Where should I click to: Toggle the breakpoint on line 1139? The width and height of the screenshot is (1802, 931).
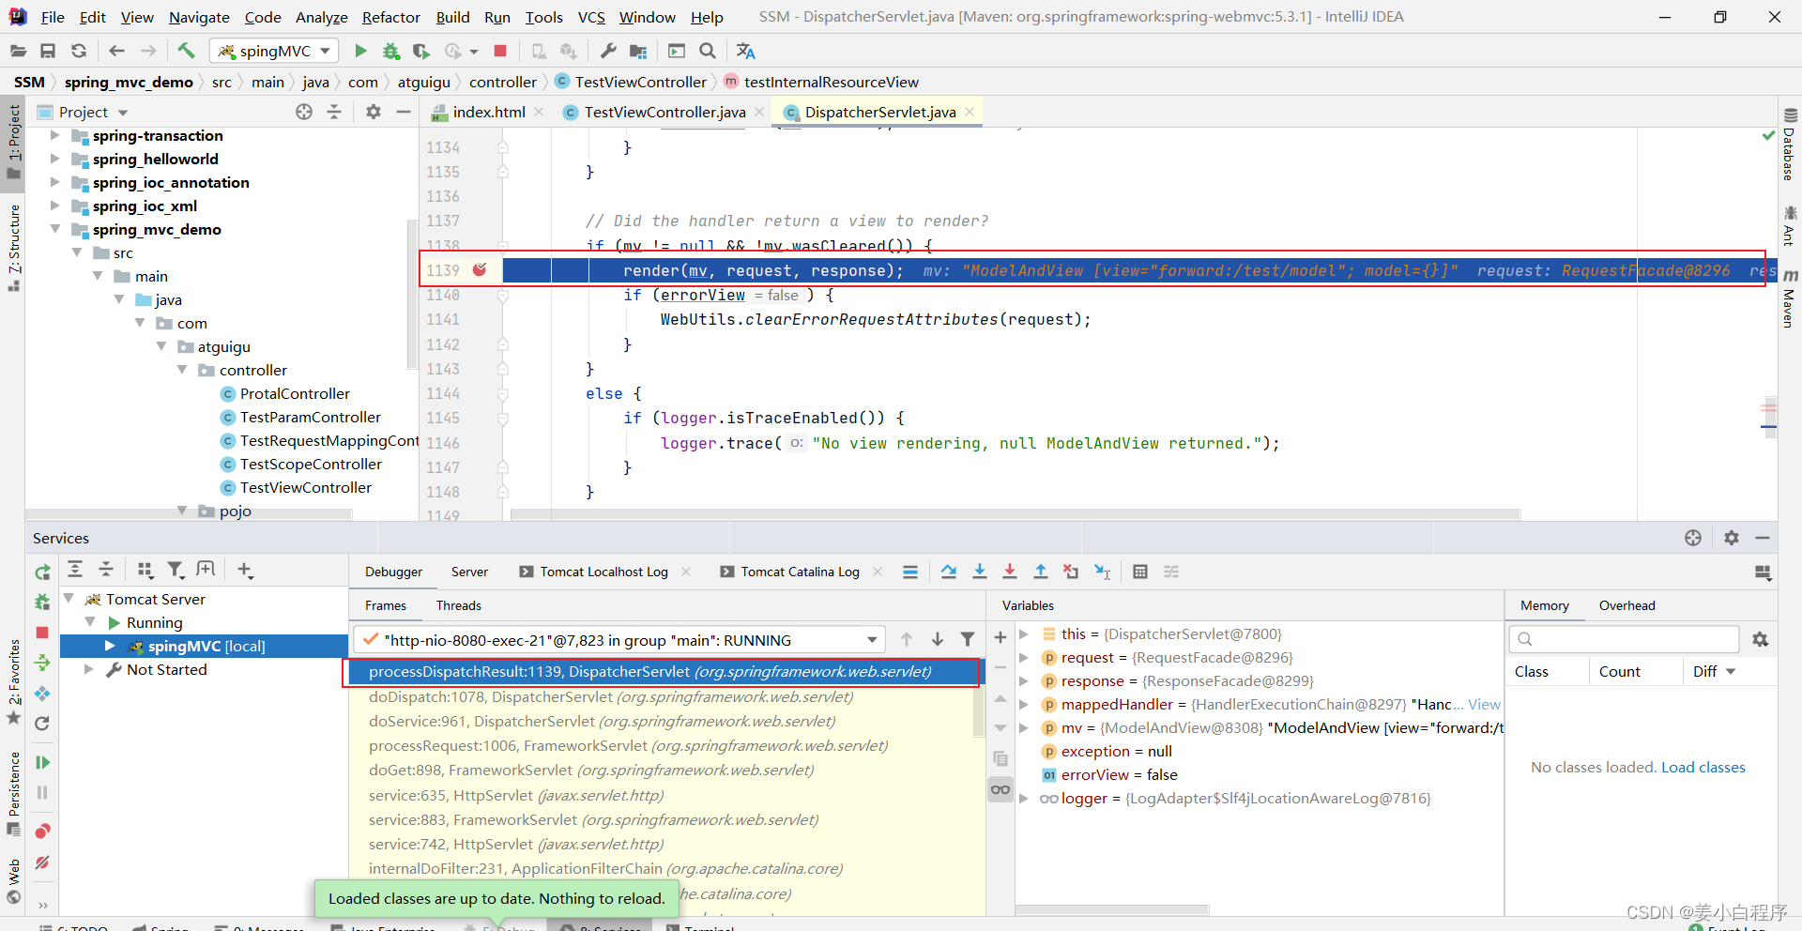point(480,270)
